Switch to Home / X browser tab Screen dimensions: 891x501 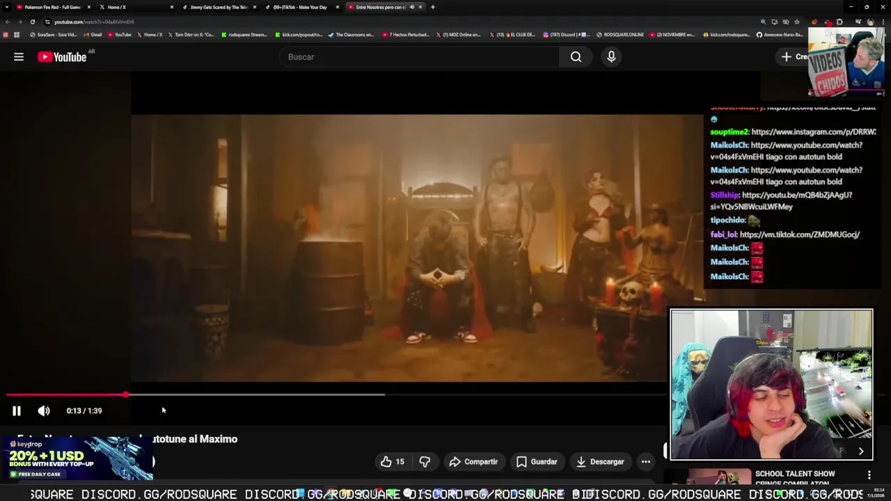[x=136, y=7]
